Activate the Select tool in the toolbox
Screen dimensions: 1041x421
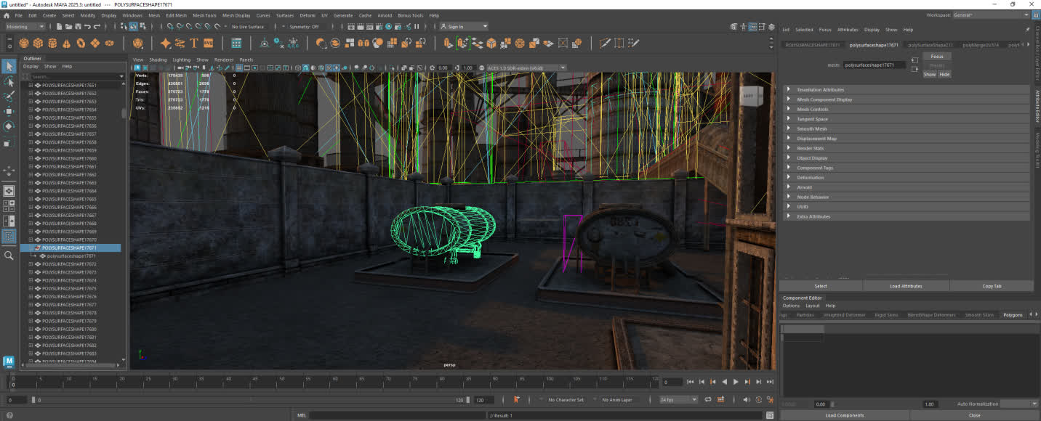coord(9,67)
